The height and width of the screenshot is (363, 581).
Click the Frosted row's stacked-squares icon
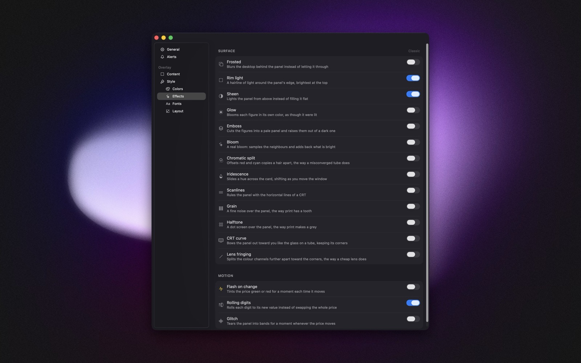pos(221,64)
